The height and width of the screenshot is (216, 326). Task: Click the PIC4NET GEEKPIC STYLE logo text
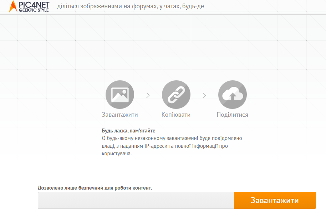(x=34, y=7)
